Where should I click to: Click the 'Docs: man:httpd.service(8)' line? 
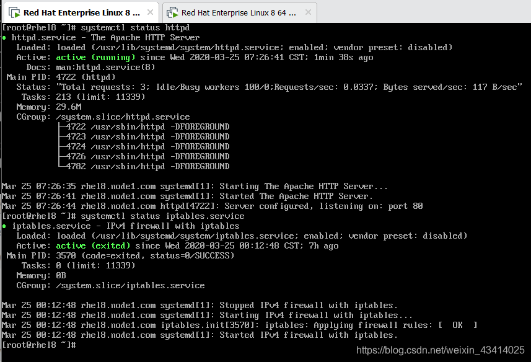pyautogui.click(x=90, y=67)
